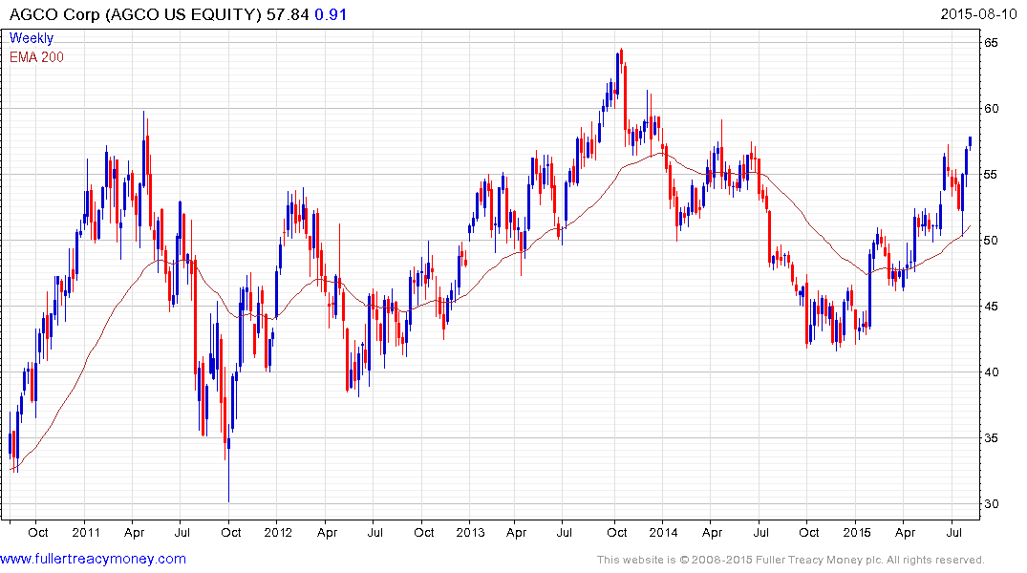Click the 35 price axis label
Image resolution: width=1027 pixels, height=573 pixels.
click(993, 438)
